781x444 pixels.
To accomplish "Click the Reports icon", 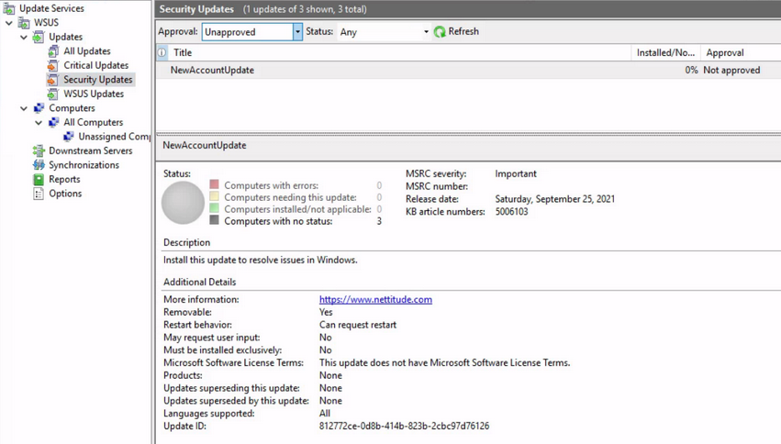I will coord(39,179).
